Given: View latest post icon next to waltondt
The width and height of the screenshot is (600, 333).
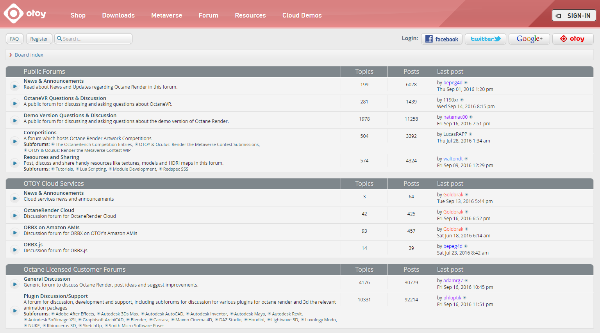Looking at the screenshot, I should [x=466, y=159].
